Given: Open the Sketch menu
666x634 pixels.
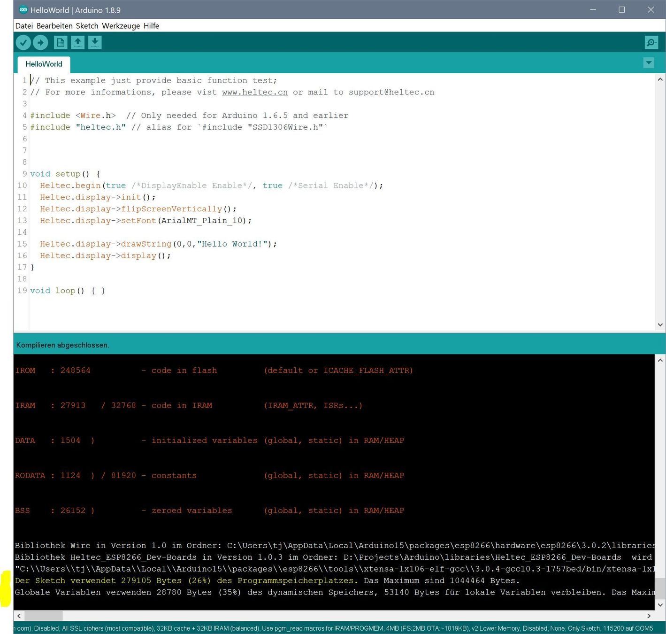Looking at the screenshot, I should pyautogui.click(x=87, y=26).
